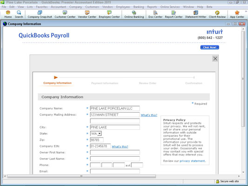Open the File menu
Image resolution: width=248 pixels, height=186 pixels.
tap(4, 7)
